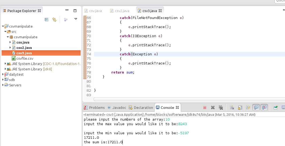Screen dimensions: 285x146
Task: Expand JRE System Library CDC-1.0 node
Action: [x=5, y=64]
